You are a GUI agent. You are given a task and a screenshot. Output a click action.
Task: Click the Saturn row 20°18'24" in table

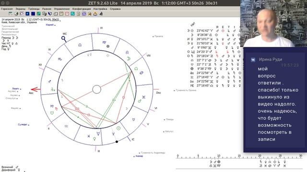pos(213,56)
